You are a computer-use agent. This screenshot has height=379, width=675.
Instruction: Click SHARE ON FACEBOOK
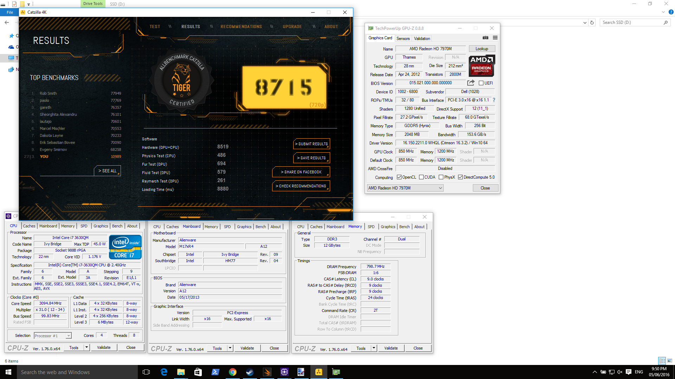301,172
